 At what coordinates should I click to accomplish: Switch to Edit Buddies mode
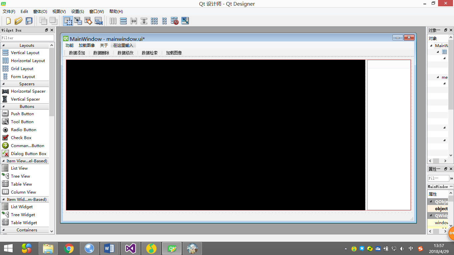coord(88,21)
